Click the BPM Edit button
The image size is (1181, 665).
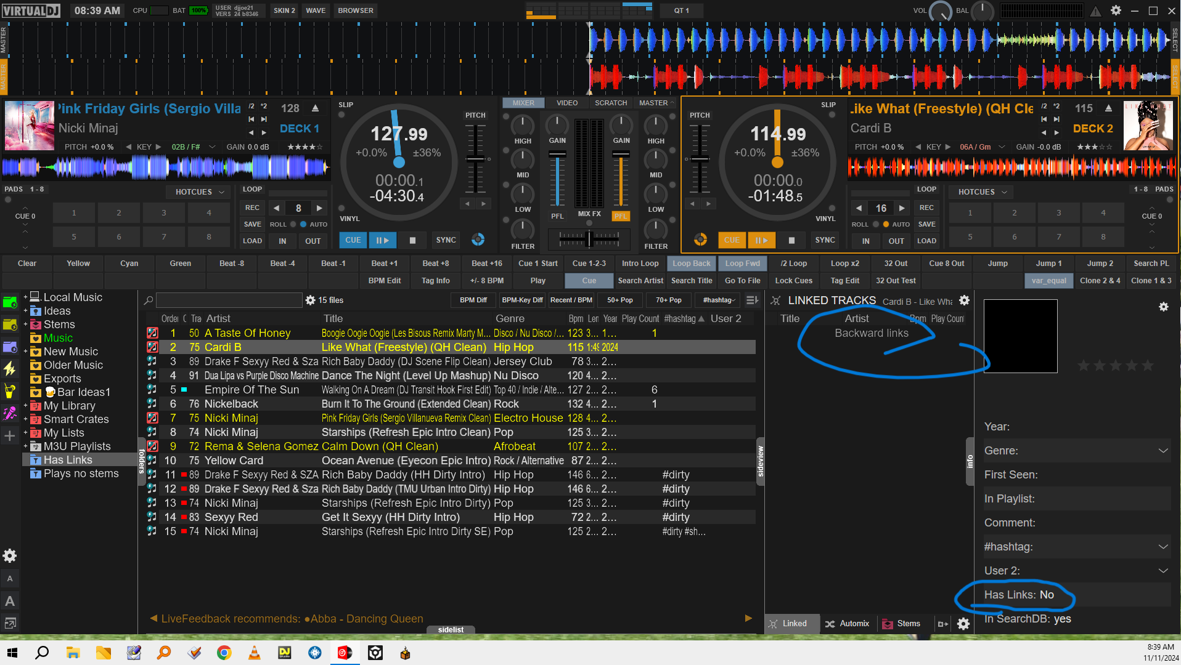[x=385, y=281]
